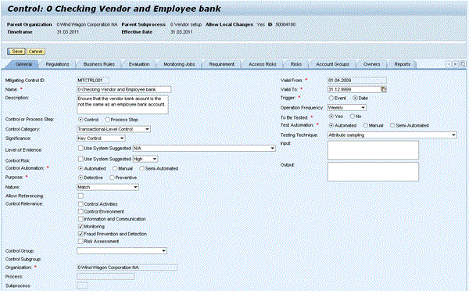
Task: Uncheck Fraud Prevention and Detection checkbox
Action: tap(81, 234)
